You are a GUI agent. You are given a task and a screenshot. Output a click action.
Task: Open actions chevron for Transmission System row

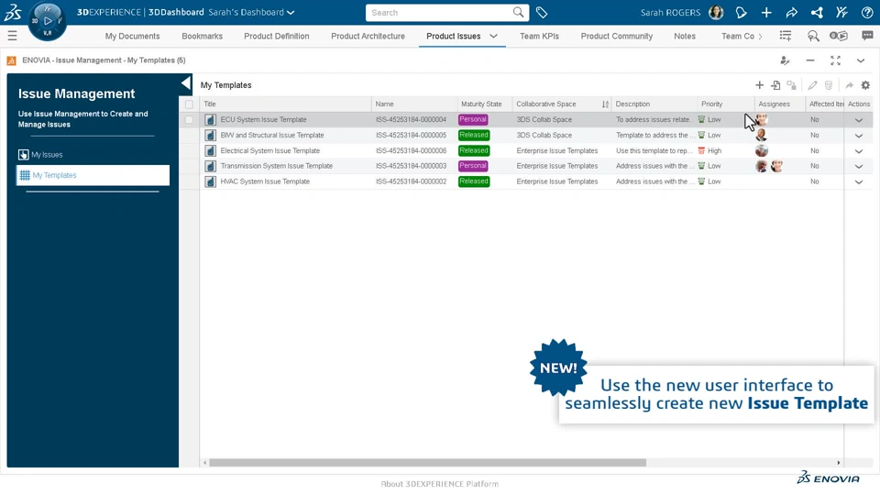pos(859,167)
